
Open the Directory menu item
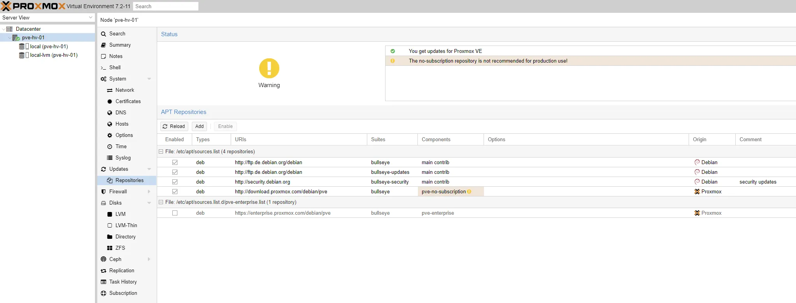(x=127, y=237)
